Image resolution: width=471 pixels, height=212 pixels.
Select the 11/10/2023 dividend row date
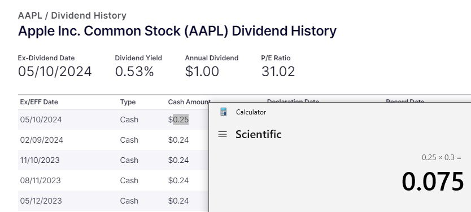40,161
